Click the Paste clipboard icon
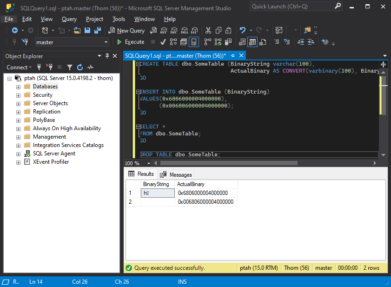The height and width of the screenshot is (287, 391). pyautogui.click(x=228, y=30)
